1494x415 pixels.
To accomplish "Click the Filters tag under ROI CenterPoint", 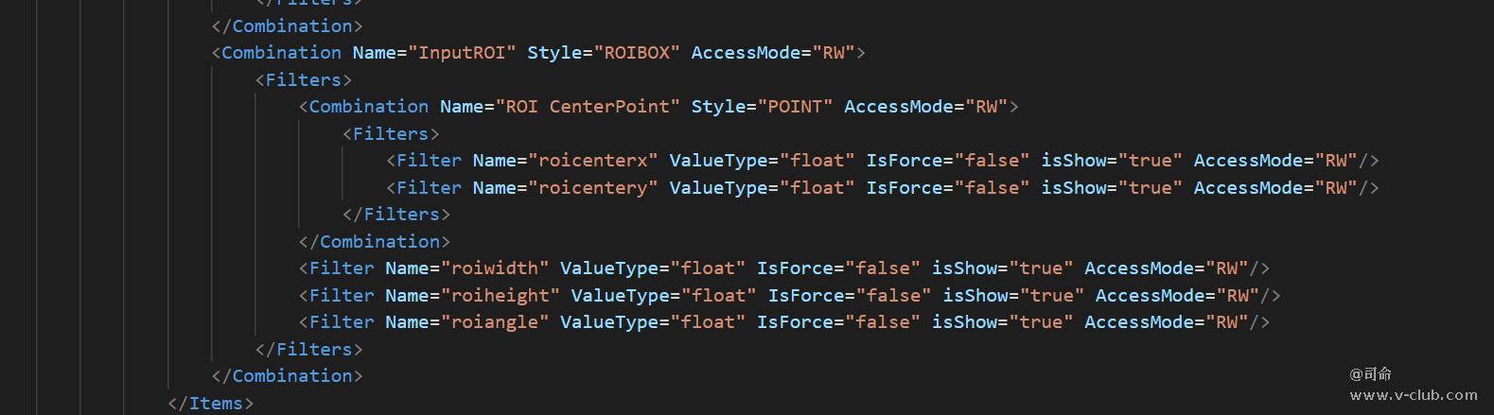I will pyautogui.click(x=391, y=134).
